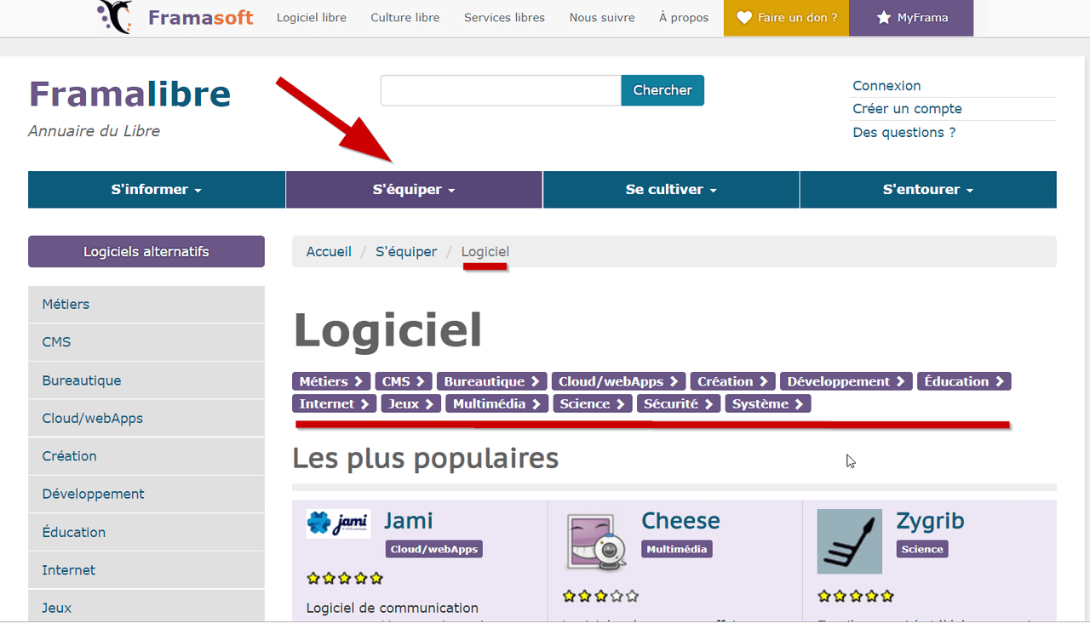The width and height of the screenshot is (1090, 623).
Task: Click the Framasoft penguin logo icon
Action: [x=115, y=17]
